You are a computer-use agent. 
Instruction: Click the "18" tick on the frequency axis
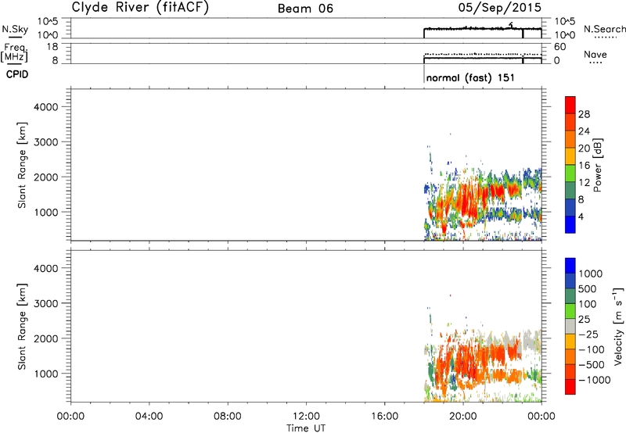tap(52, 47)
